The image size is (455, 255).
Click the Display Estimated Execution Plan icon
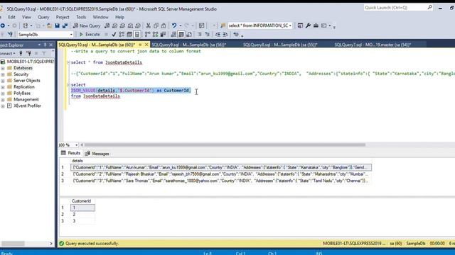pyautogui.click(x=122, y=35)
